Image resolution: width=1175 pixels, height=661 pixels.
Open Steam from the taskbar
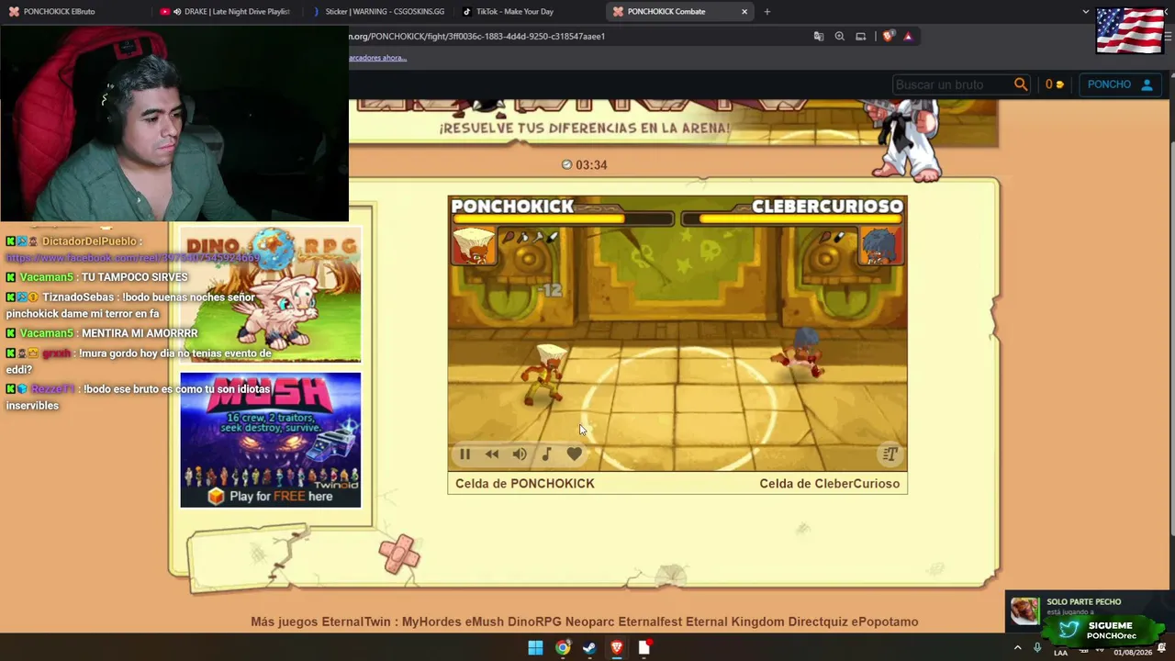click(589, 648)
